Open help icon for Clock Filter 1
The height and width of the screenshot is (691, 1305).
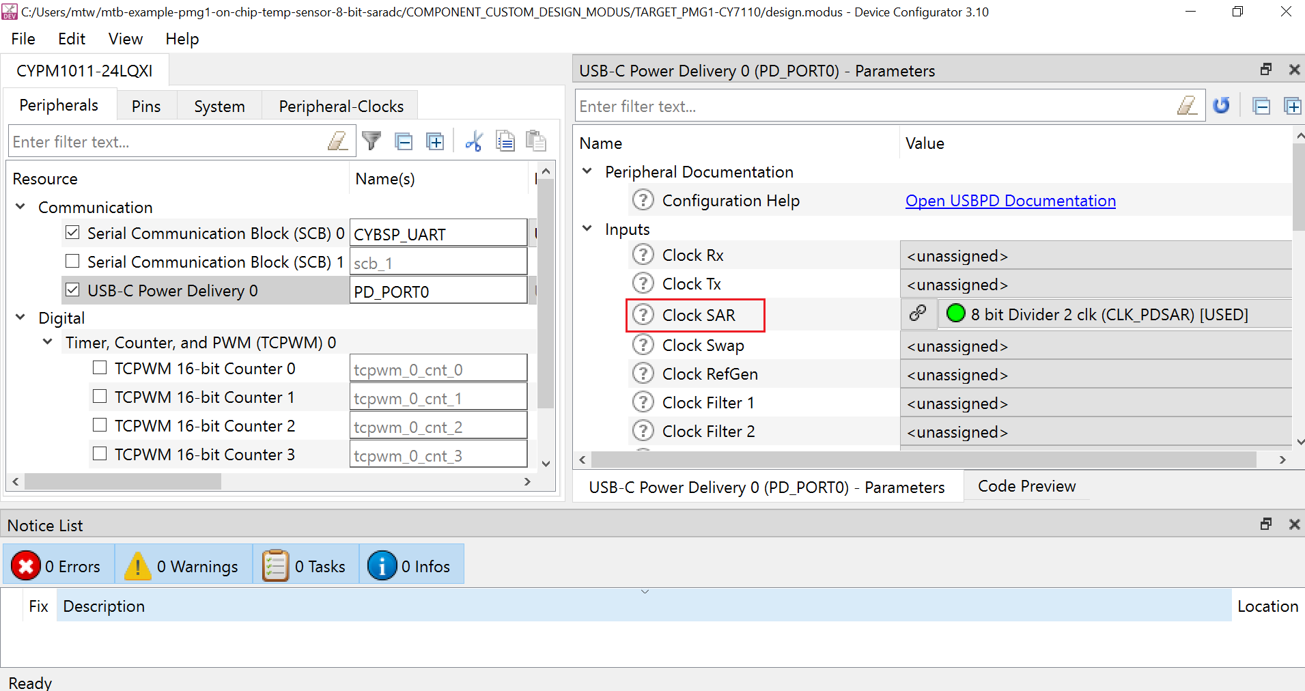click(643, 402)
